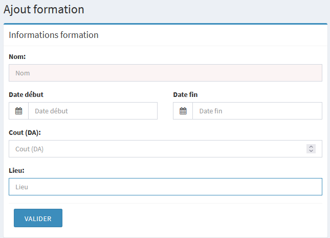
Task: Click the "Date début" label text
Action: (30, 94)
